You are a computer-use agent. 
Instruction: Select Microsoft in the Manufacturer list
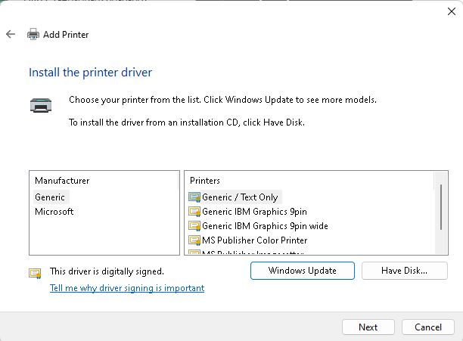coord(54,212)
